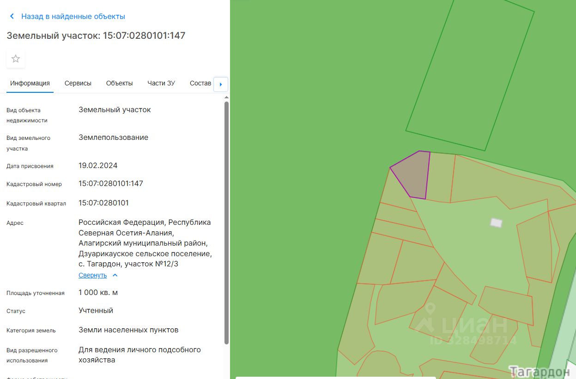
Task: Click the 'Площадь уточненная' field label
Action: tap(36, 293)
